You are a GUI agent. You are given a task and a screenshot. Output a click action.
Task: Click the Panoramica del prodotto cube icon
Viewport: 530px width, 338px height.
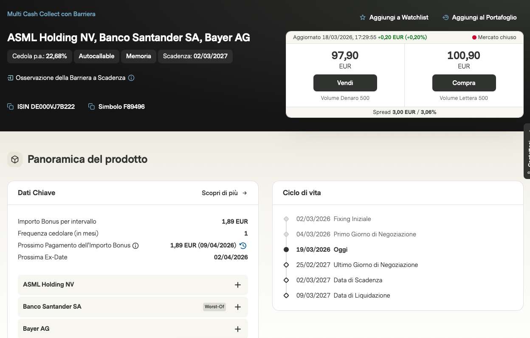click(15, 159)
